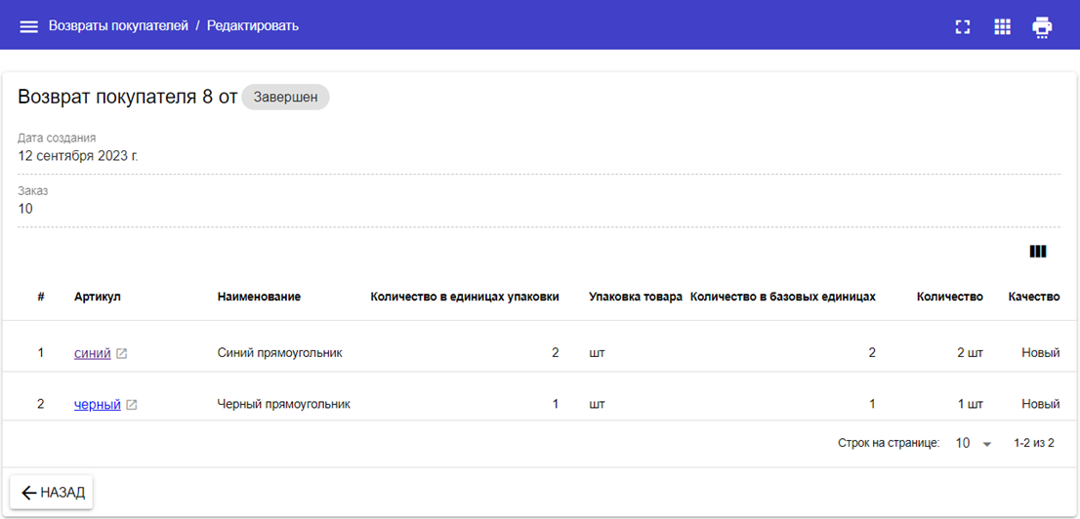
Task: Click external link icon beside синий
Action: tap(122, 353)
